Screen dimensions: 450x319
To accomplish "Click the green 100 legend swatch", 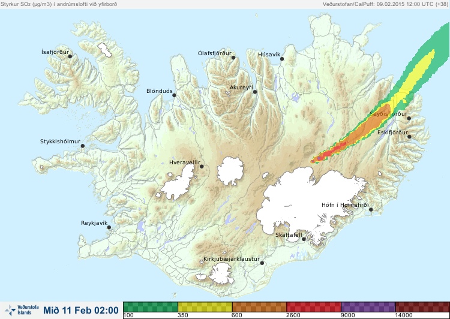I will [x=151, y=306].
